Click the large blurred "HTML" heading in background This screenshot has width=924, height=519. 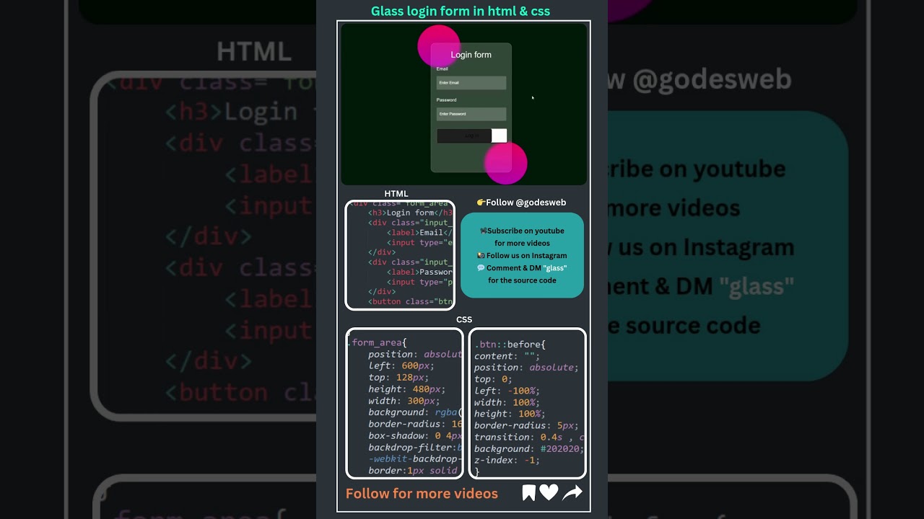coord(254,52)
